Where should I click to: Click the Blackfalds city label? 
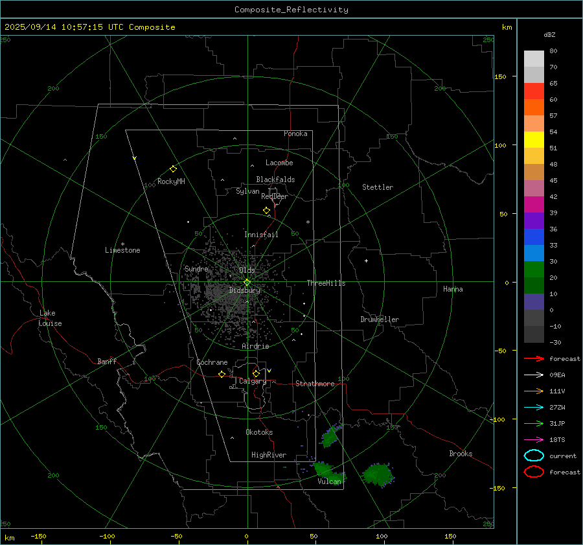coord(275,180)
